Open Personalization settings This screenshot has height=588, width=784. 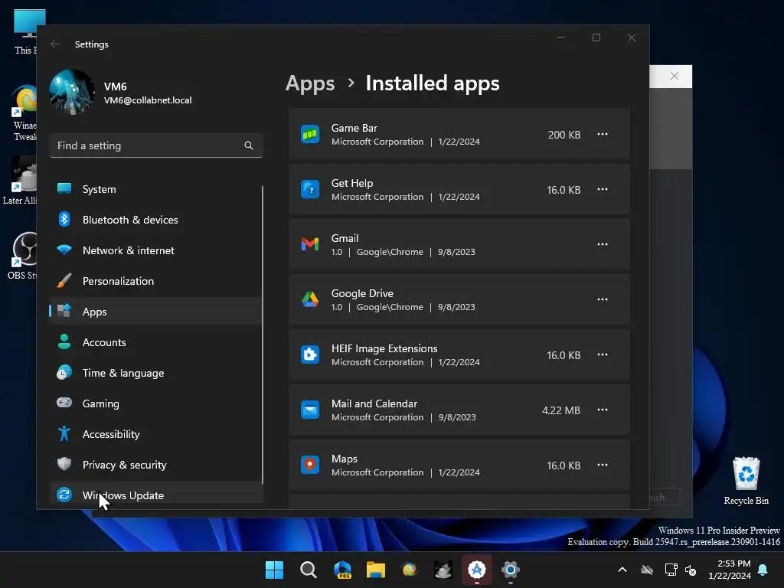[x=155, y=281]
